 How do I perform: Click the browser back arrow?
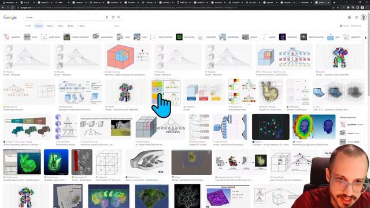(3, 8)
